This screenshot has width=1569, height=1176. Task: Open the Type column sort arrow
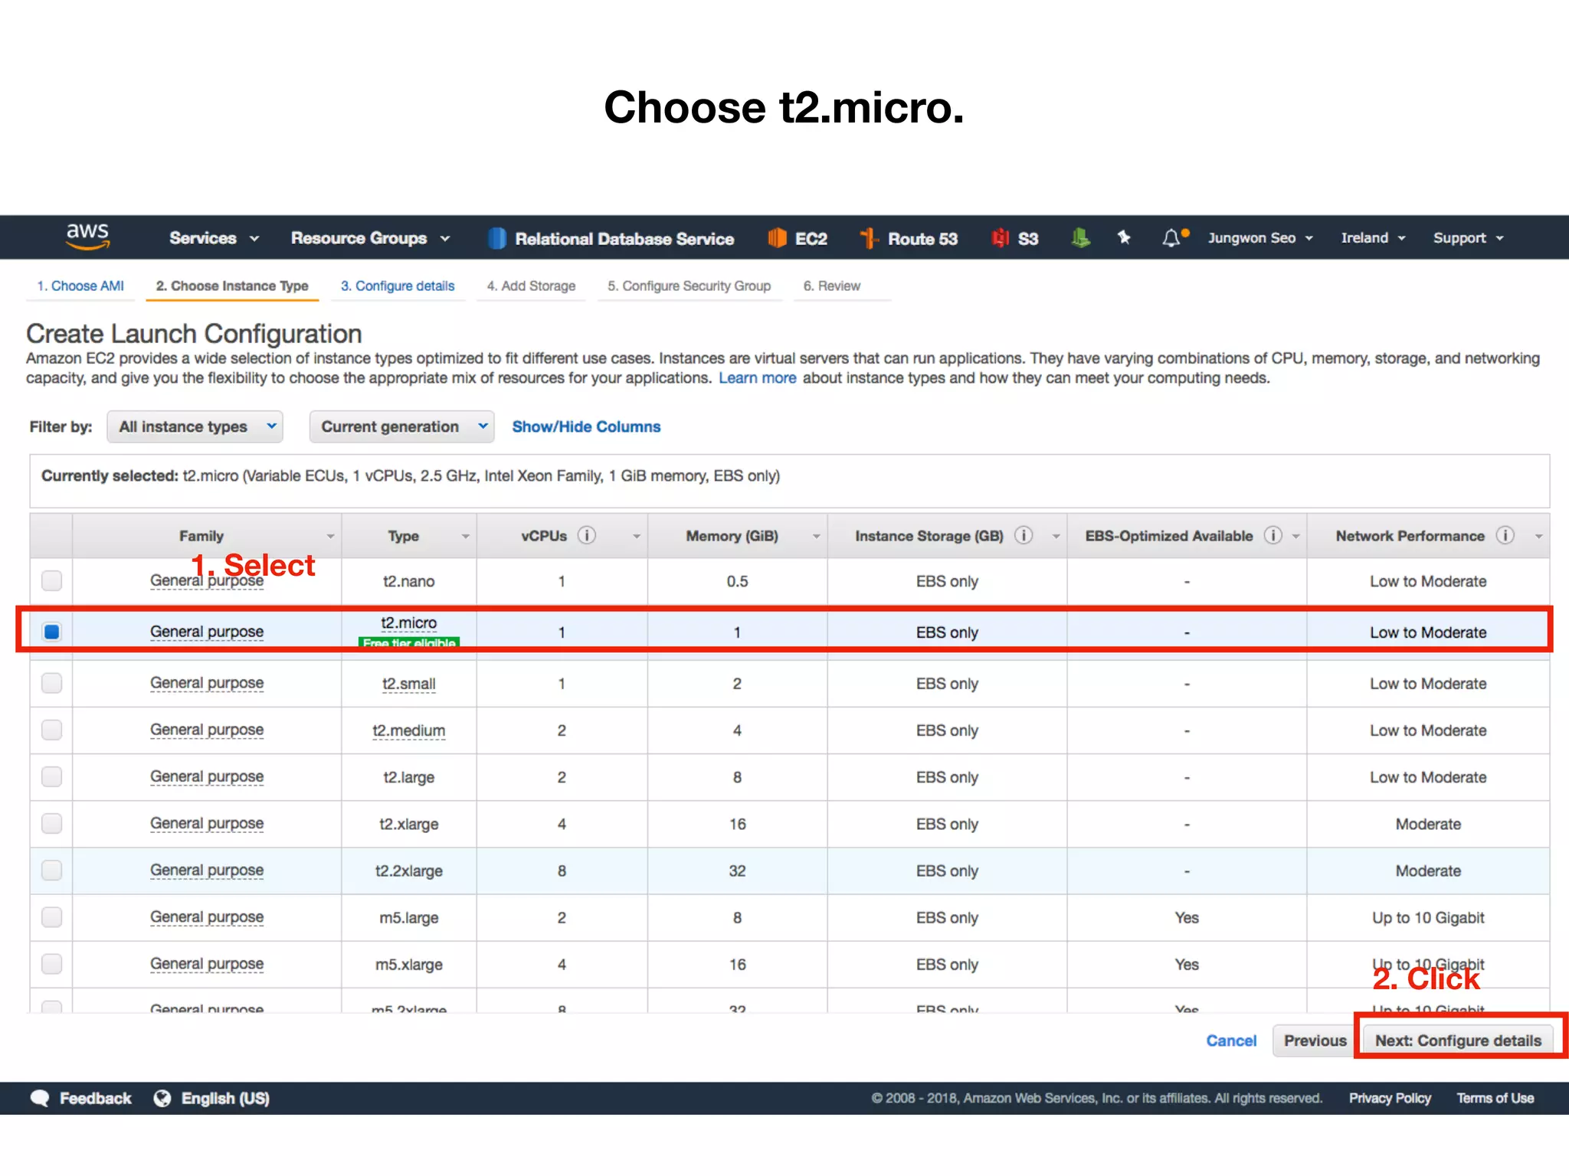point(465,537)
